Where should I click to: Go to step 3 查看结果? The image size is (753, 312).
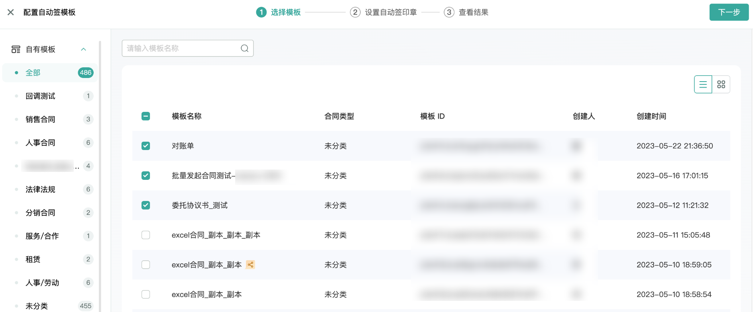point(466,12)
